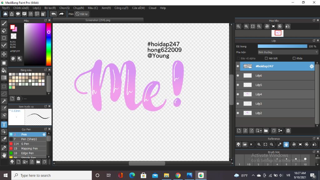Open Microsoft Edge from taskbar
Image resolution: width=320 pixels, height=180 pixels.
point(132,175)
